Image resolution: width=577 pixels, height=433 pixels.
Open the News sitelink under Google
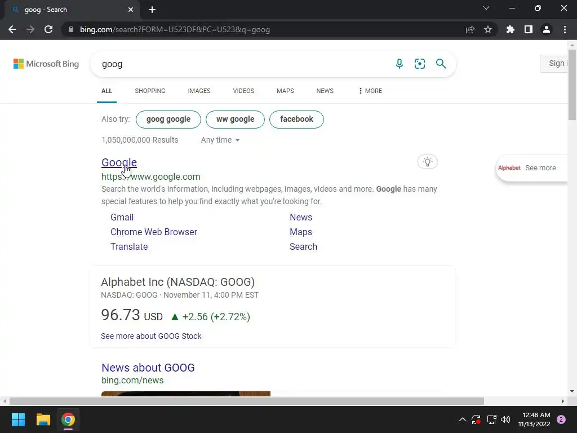[x=301, y=217]
